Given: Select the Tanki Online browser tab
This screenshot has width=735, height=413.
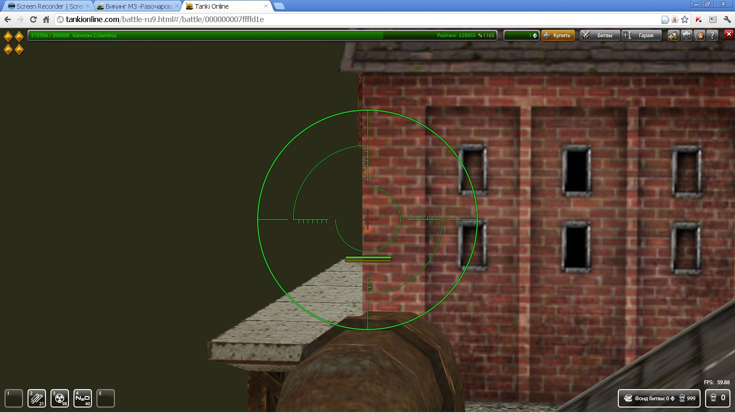Looking at the screenshot, I should pyautogui.click(x=227, y=6).
